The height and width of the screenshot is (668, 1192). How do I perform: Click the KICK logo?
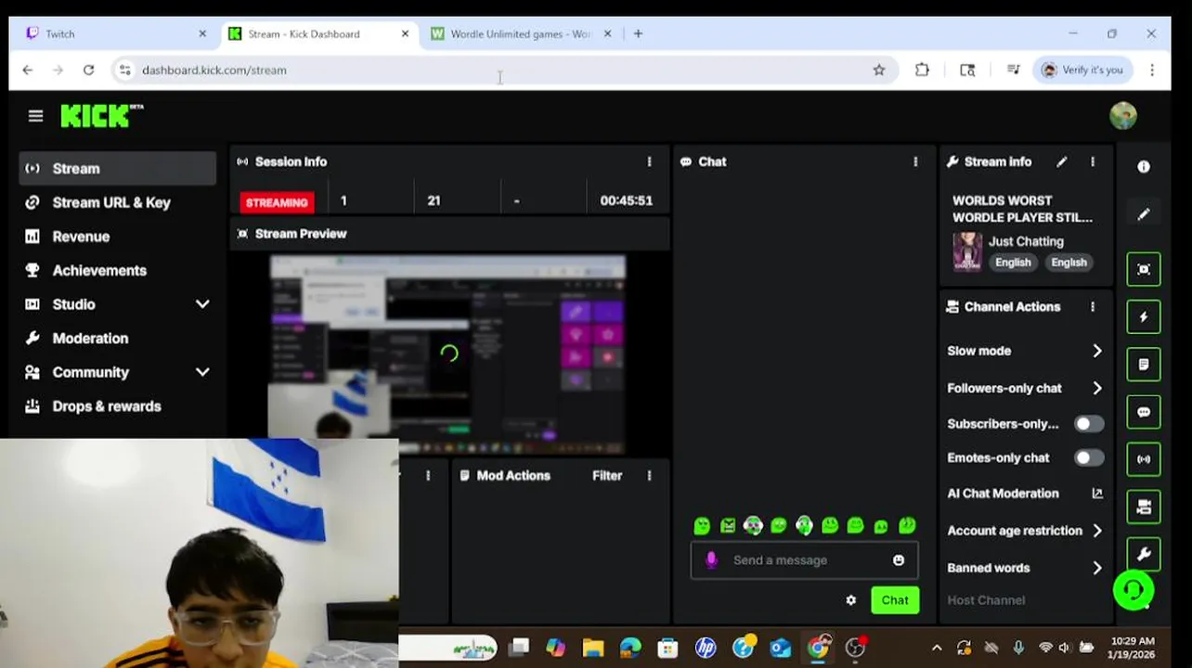tap(101, 116)
